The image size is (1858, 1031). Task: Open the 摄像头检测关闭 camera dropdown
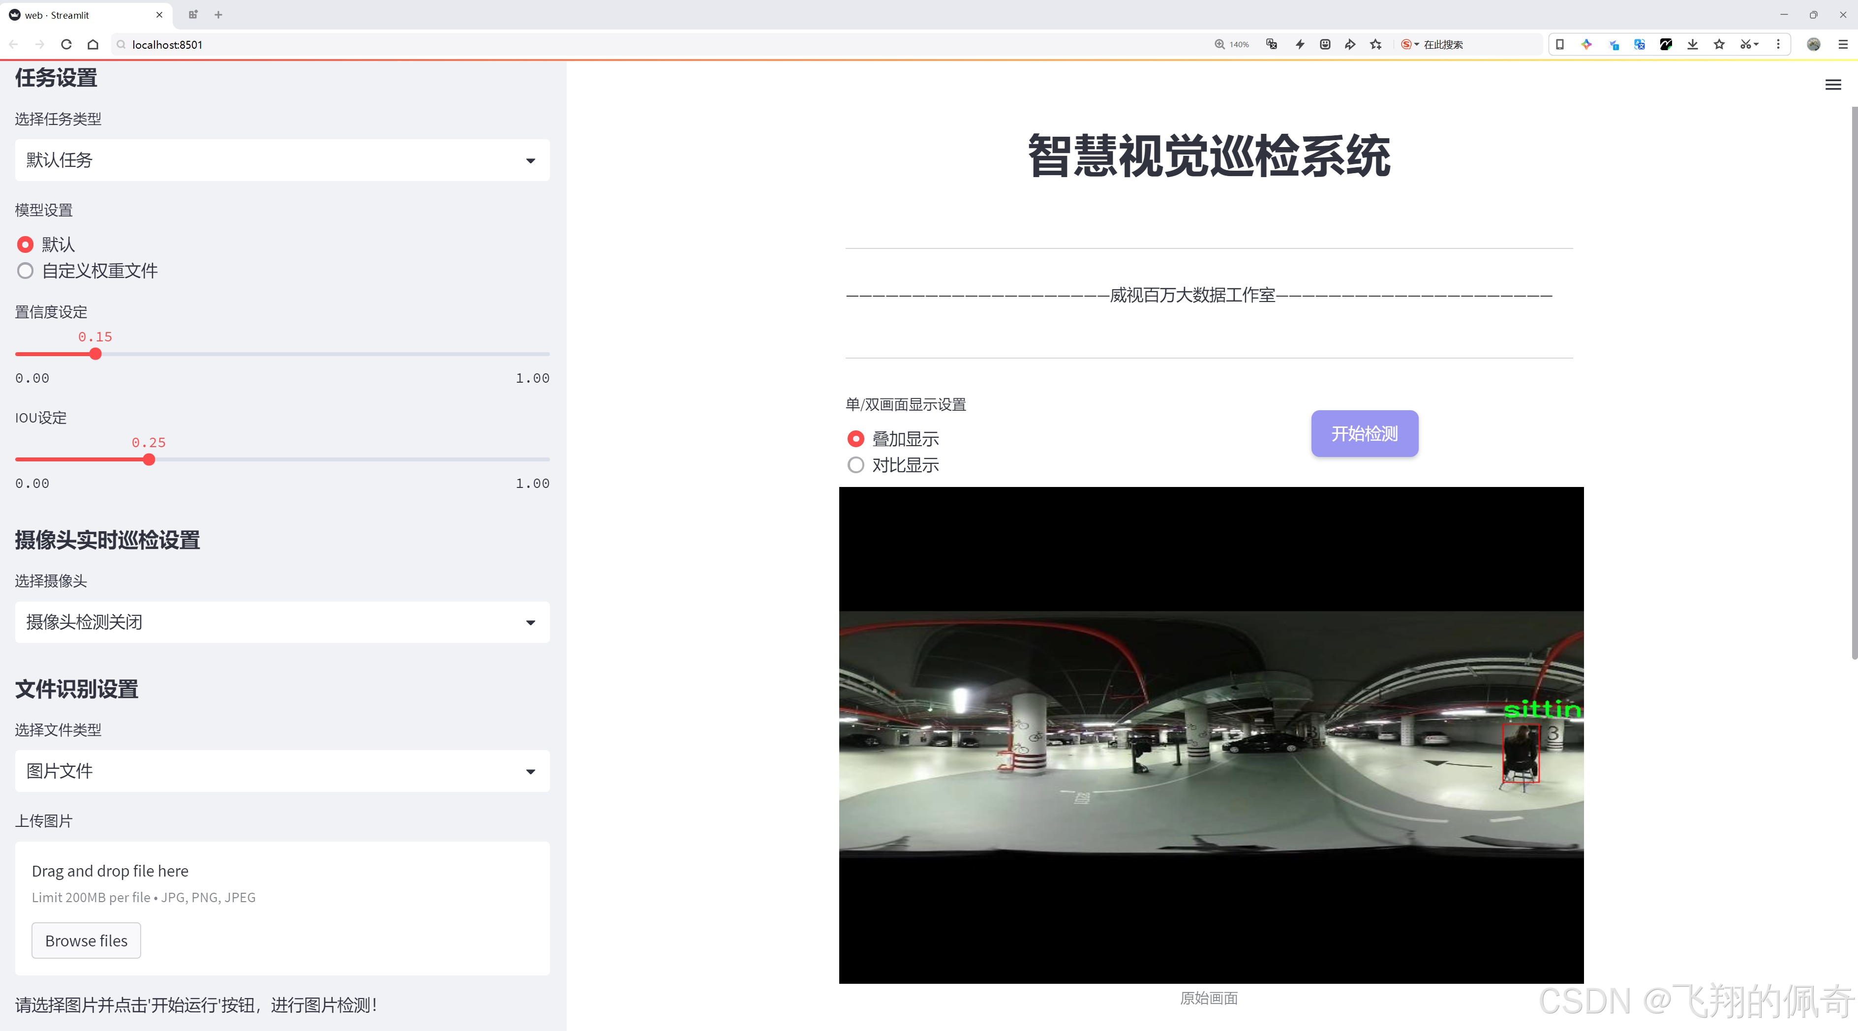(281, 621)
